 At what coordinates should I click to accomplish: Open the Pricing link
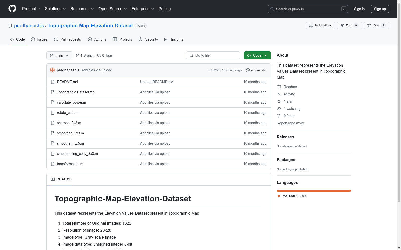[x=165, y=9]
